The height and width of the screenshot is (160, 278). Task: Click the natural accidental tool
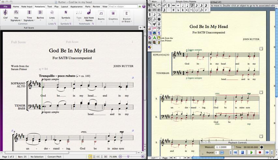[183, 10]
